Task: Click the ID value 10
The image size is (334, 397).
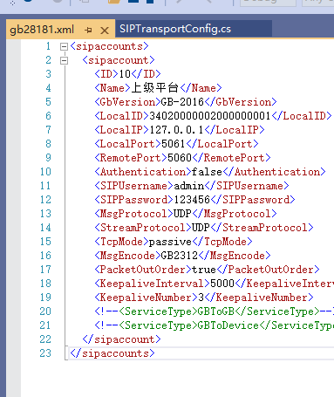Action: (125, 74)
